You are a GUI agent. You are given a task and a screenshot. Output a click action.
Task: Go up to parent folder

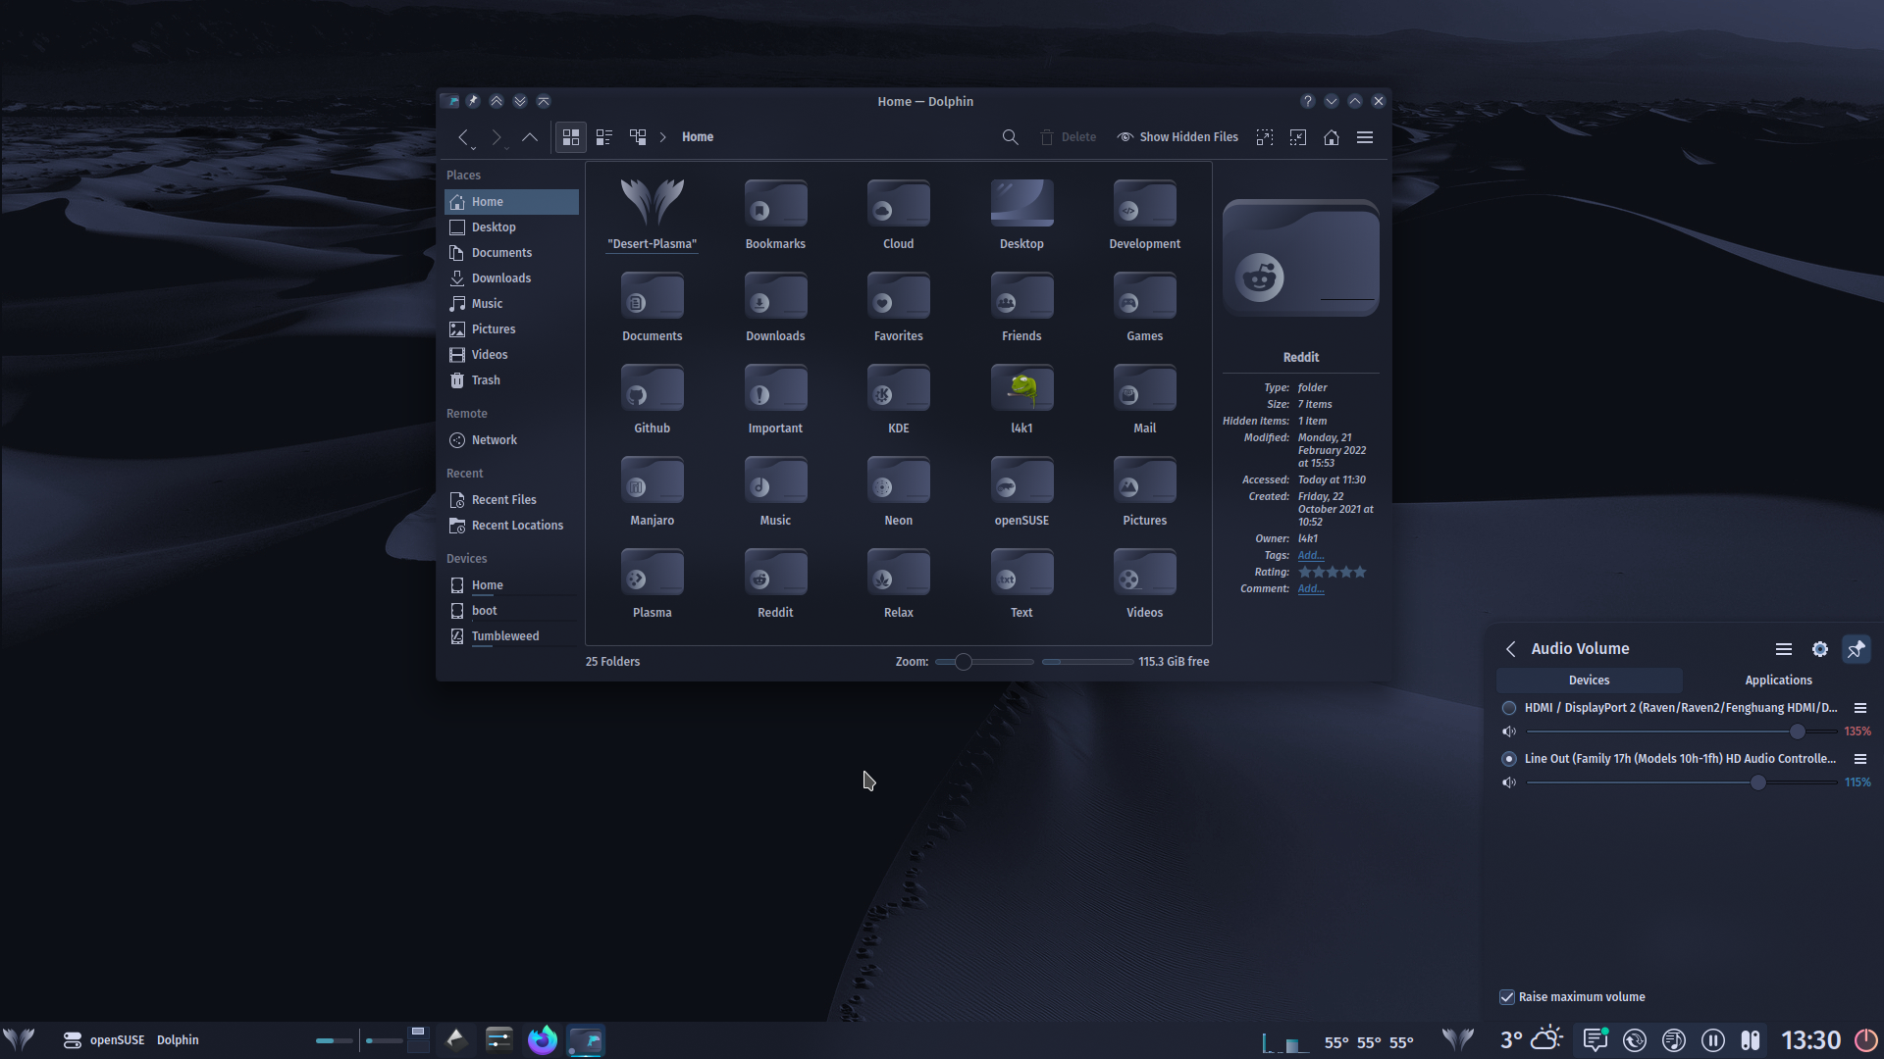tap(530, 137)
